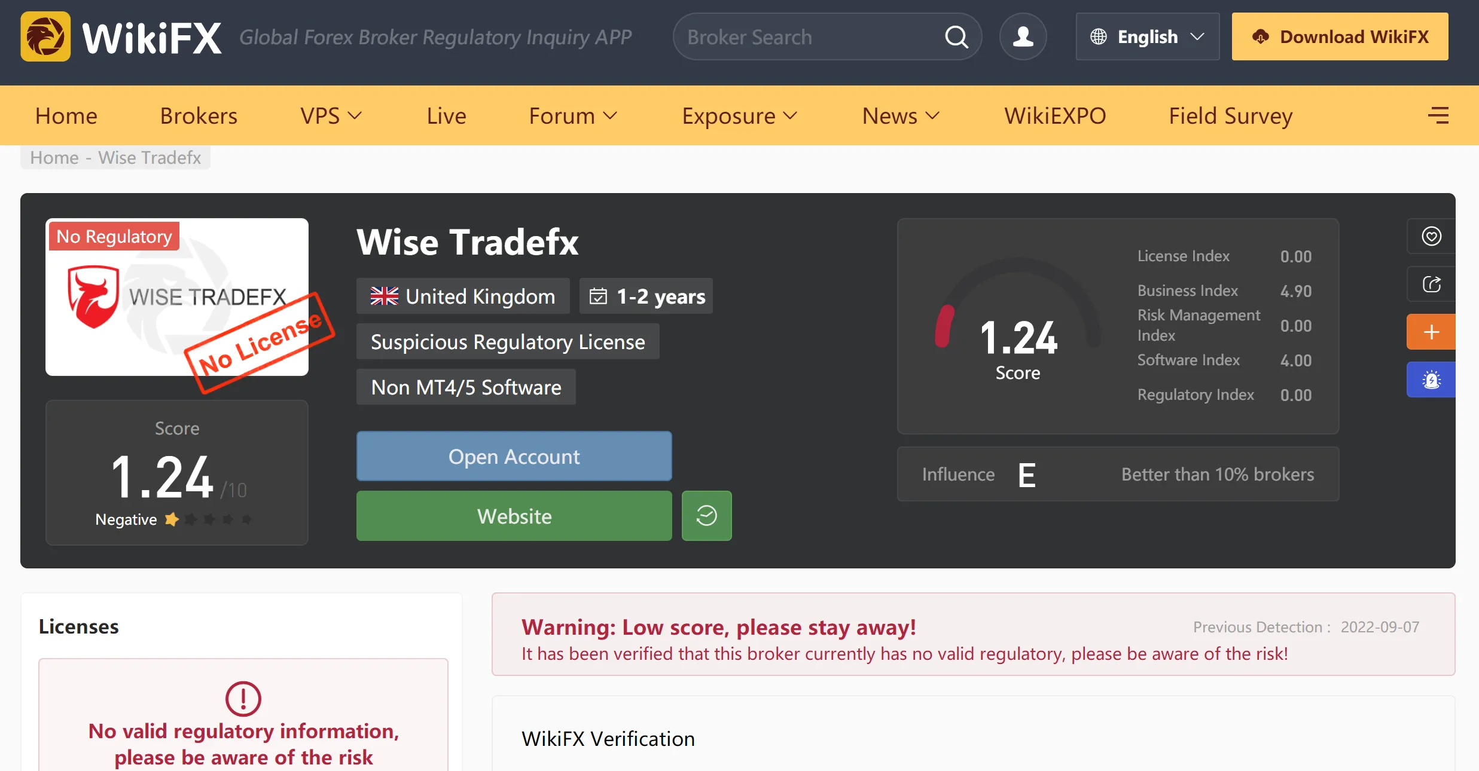
Task: Click the Influence E rating panel
Action: (x=1118, y=474)
